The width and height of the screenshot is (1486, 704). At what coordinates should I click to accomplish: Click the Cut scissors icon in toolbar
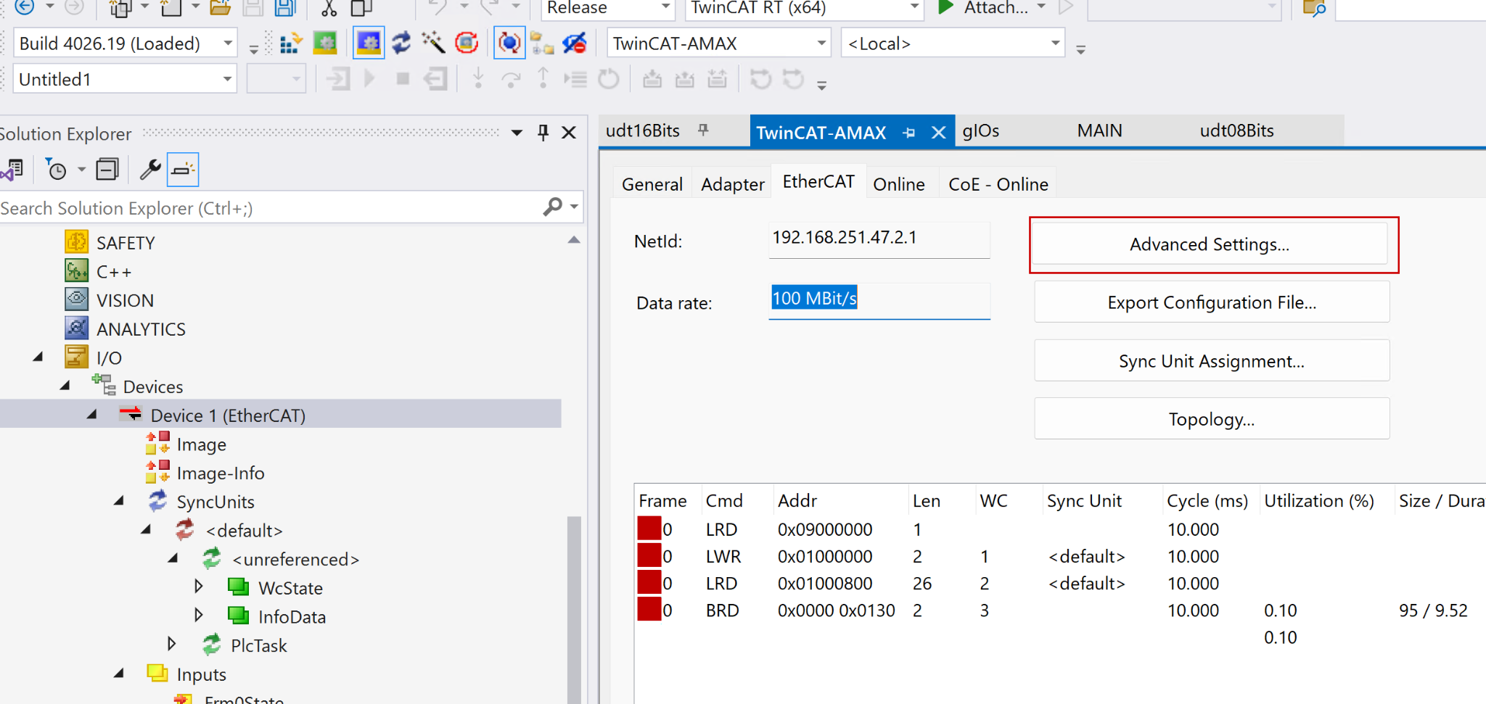329,9
